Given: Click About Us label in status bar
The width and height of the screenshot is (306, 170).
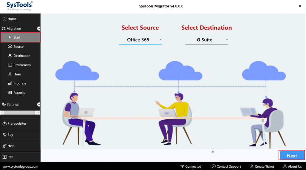Looking at the screenshot, I should pos(295,166).
